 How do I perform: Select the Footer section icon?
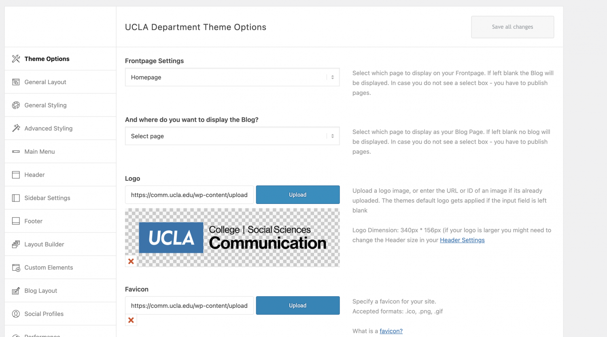[15, 221]
